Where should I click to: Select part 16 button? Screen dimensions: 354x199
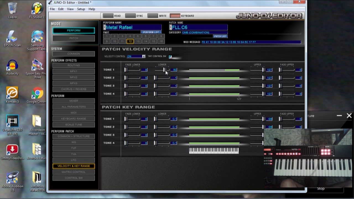tap(161, 41)
